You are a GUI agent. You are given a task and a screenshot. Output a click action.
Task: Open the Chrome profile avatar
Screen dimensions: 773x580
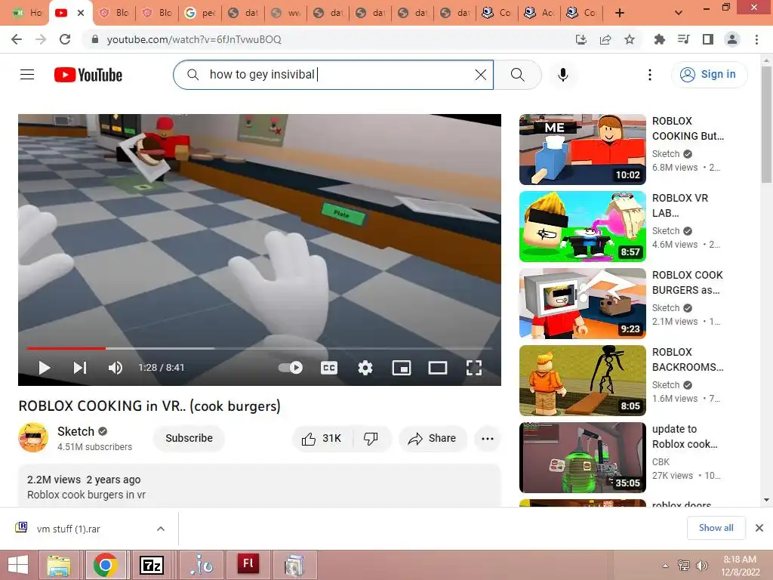tap(732, 39)
